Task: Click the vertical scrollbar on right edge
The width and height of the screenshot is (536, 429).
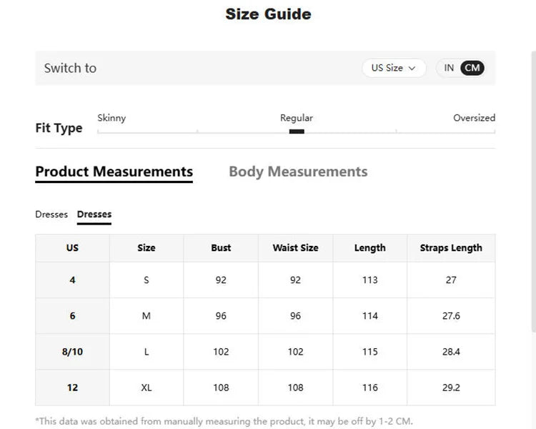Action: click(534, 192)
